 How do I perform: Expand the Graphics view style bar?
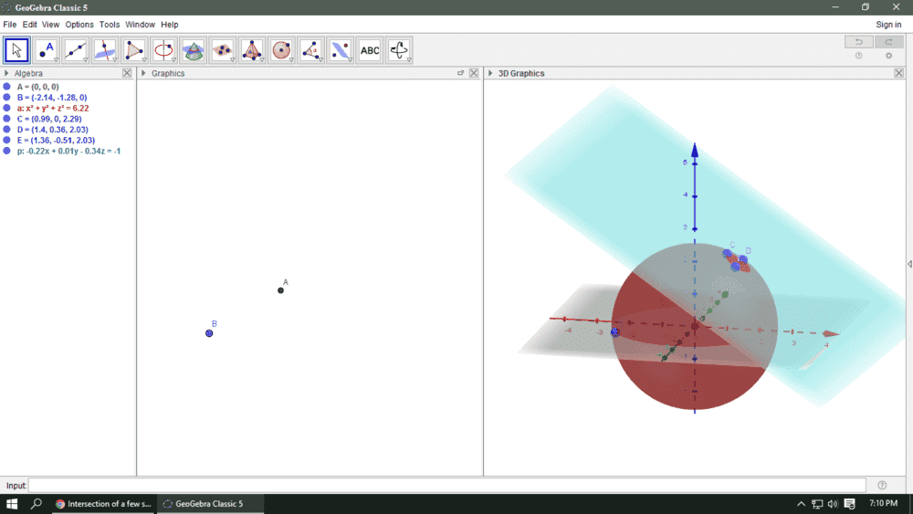coord(143,73)
